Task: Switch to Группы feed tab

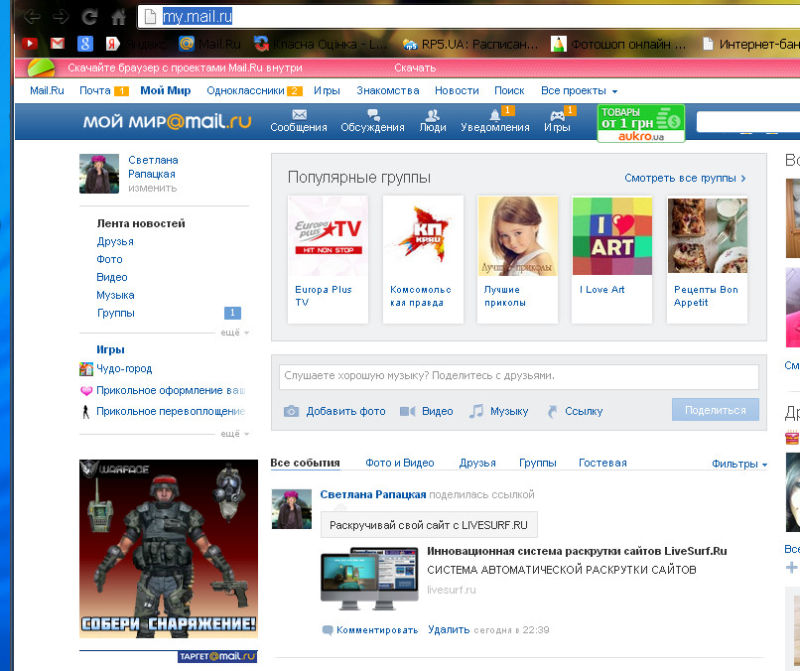Action: [537, 463]
